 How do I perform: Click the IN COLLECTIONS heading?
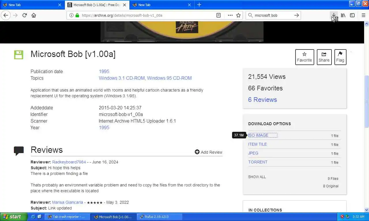265,210
